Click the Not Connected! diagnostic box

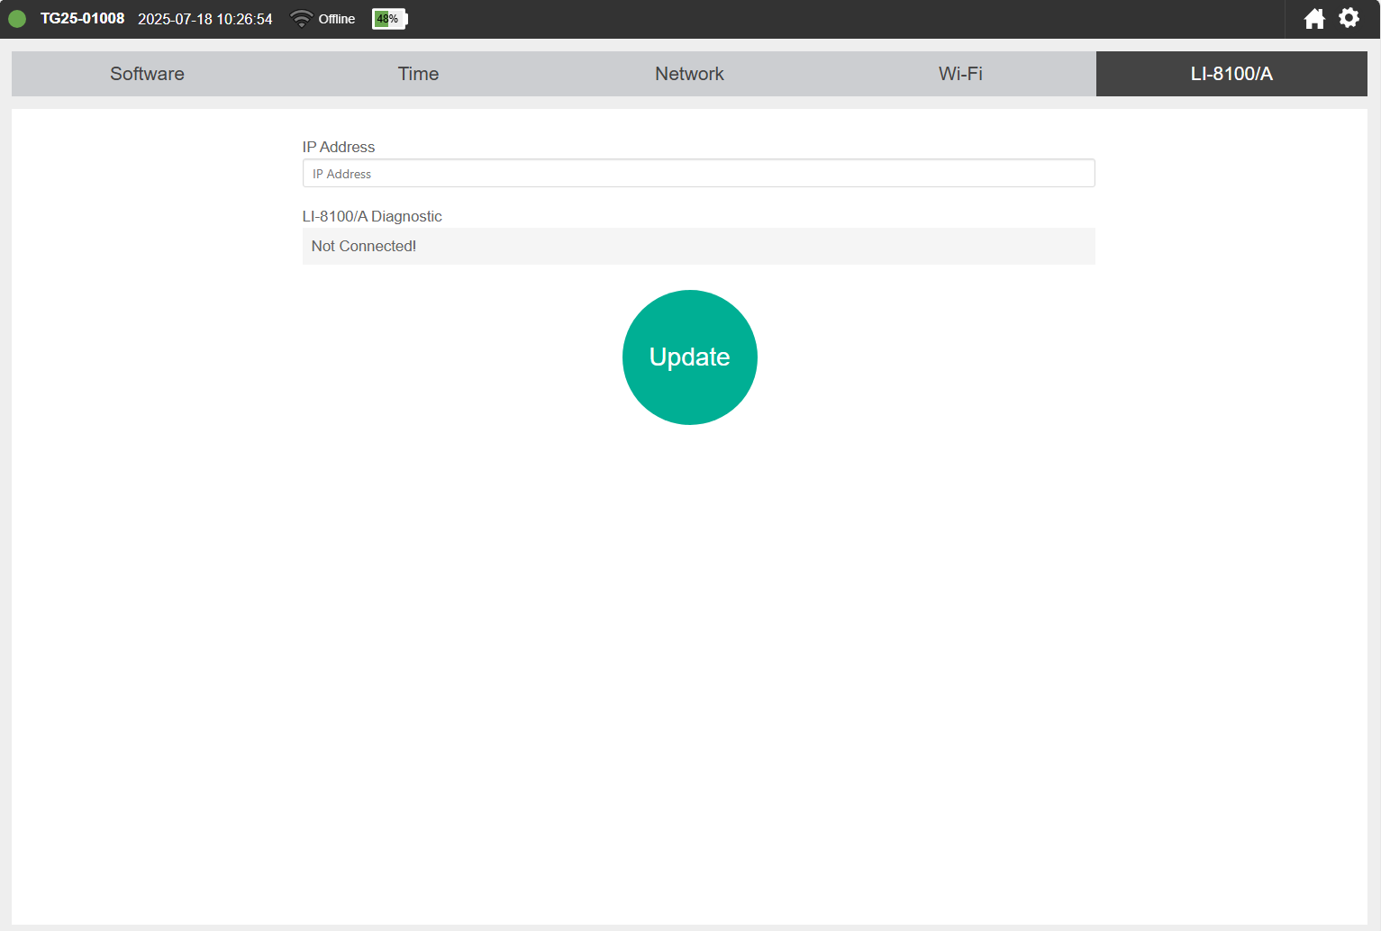pos(698,246)
